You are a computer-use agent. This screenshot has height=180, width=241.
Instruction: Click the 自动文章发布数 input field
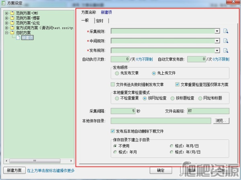(196, 59)
